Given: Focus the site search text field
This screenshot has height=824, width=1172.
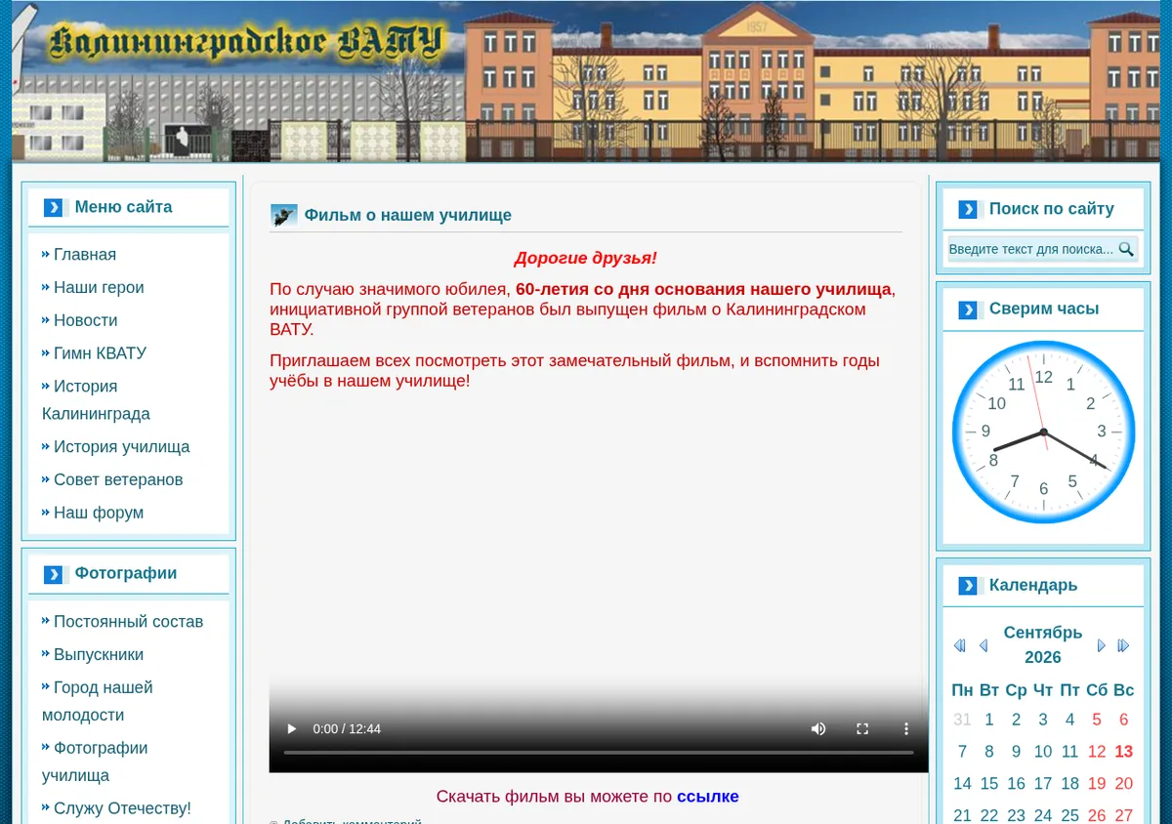Looking at the screenshot, I should click(1031, 249).
